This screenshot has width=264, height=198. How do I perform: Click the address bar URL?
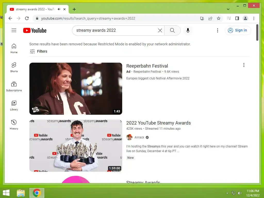pos(88,18)
